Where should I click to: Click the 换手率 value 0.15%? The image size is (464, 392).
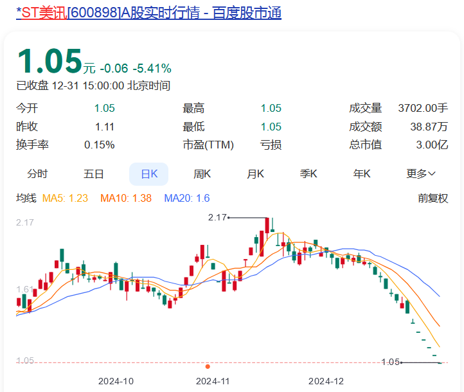click(100, 145)
